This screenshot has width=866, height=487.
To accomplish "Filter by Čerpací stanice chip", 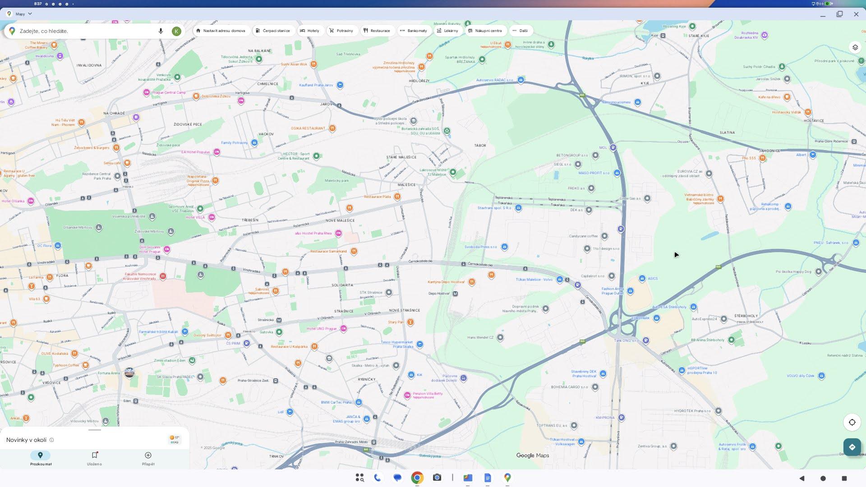I will tap(273, 31).
